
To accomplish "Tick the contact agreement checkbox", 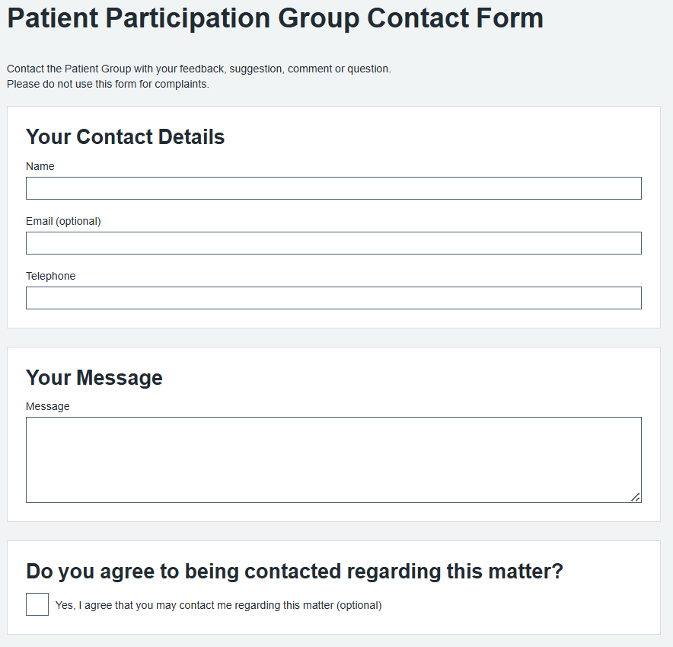I will 37,604.
